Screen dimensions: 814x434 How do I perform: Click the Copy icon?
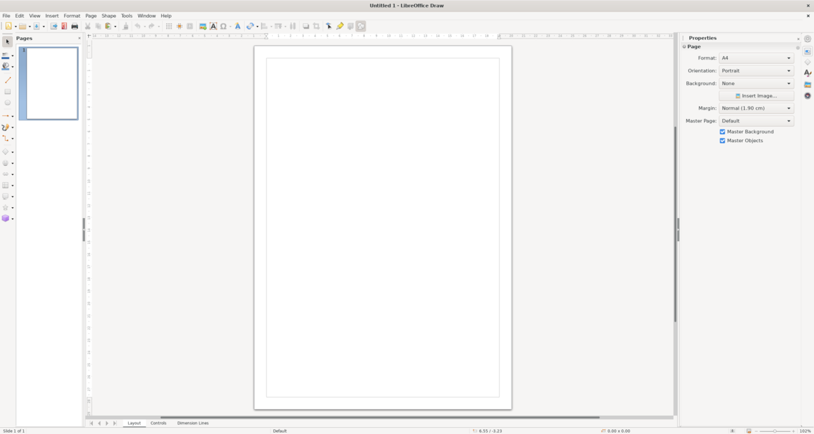[x=98, y=26]
